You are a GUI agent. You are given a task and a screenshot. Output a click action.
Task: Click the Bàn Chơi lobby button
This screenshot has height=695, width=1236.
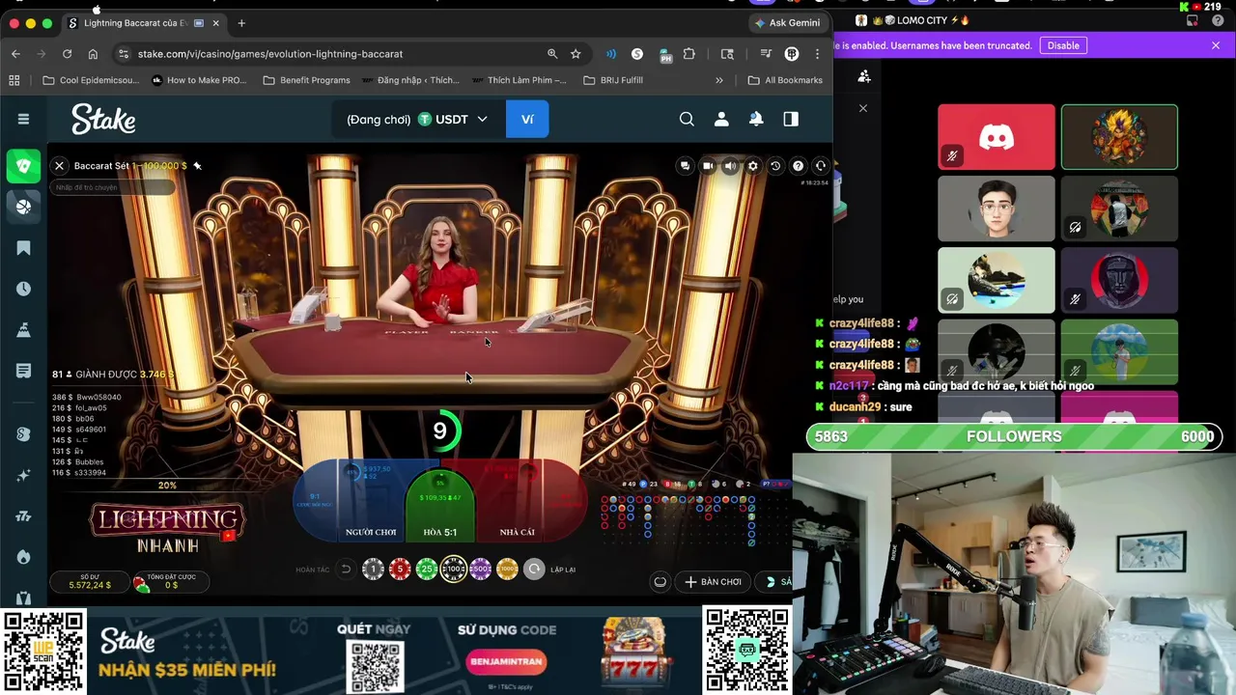[x=713, y=582]
